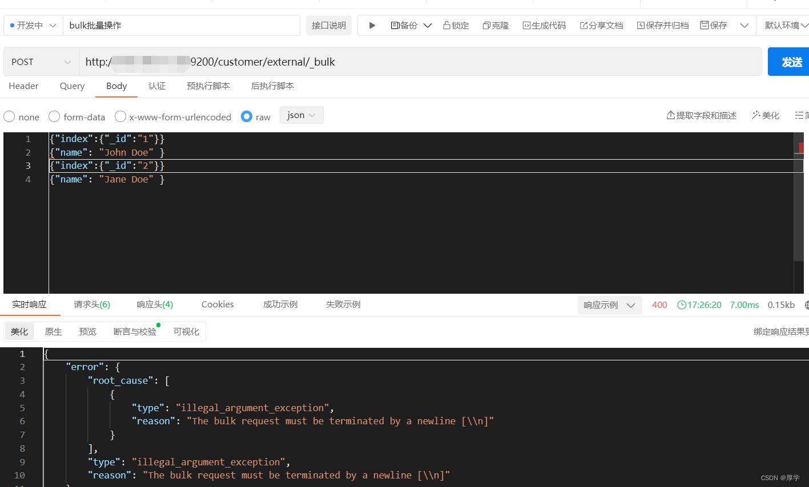Open the 请求头(6) tab

(92, 305)
